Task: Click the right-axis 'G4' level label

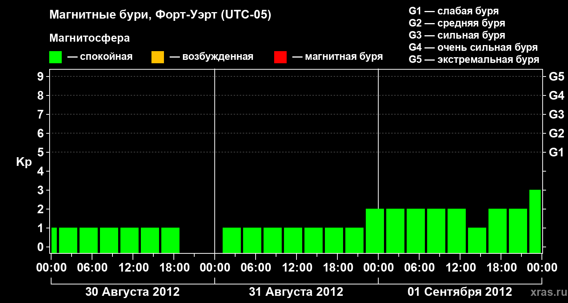Action: coord(557,96)
